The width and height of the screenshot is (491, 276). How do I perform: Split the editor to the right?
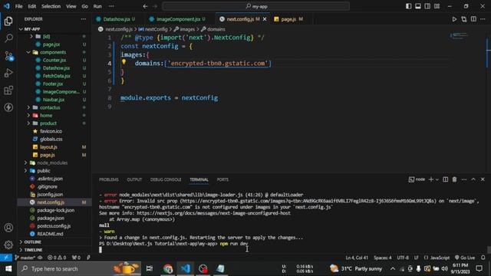[x=473, y=19]
